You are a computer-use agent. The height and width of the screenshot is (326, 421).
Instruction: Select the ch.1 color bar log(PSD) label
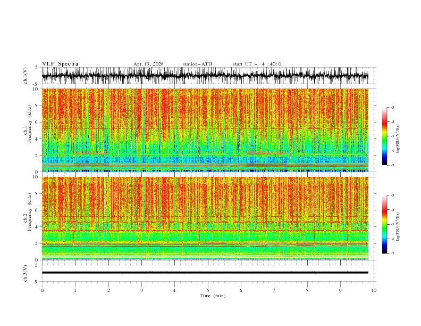pyautogui.click(x=398, y=139)
